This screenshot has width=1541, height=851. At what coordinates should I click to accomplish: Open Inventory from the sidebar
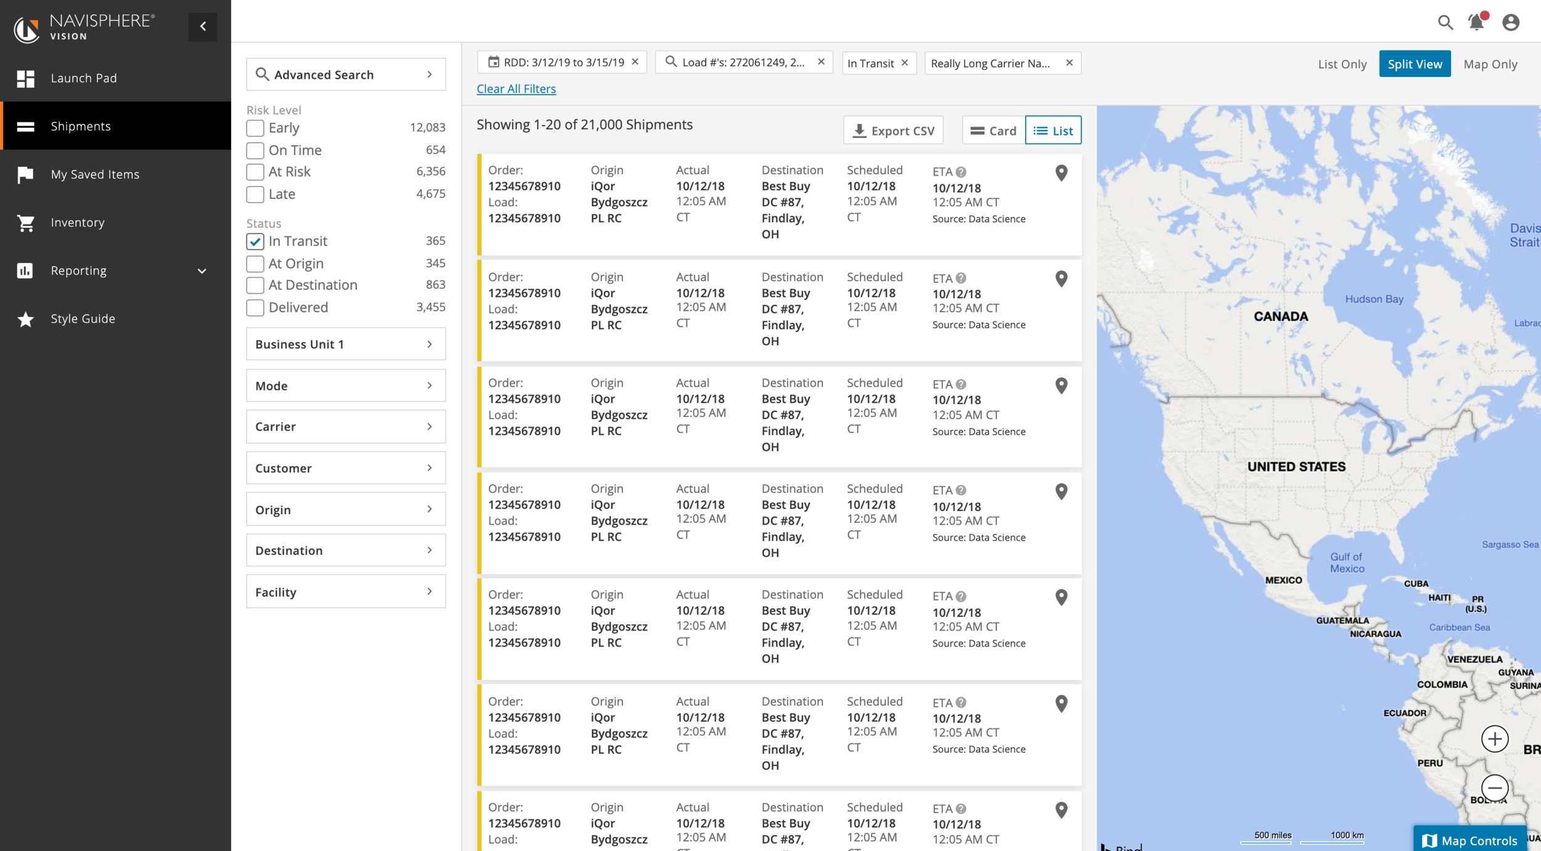78,222
